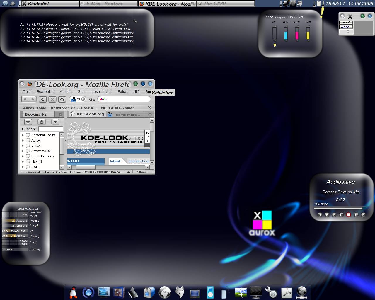Expand the Software 2.0 bookmarks folder
375x300 pixels.
(23, 151)
